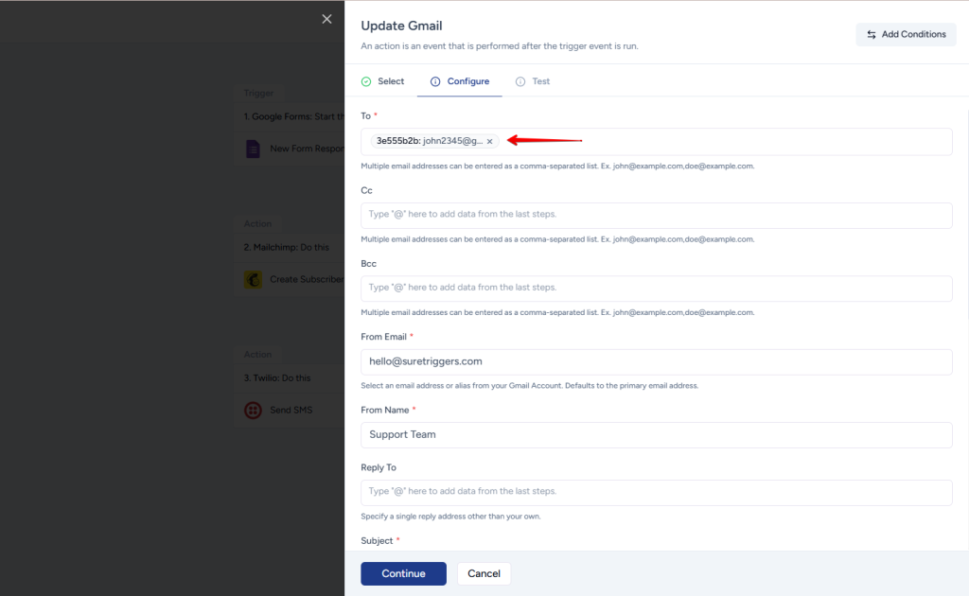Remove the john2345 email tag

point(489,141)
